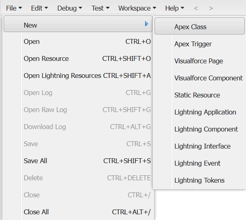246x220 pixels.
Task: Create a new Lightning Component
Action: tap(200, 129)
